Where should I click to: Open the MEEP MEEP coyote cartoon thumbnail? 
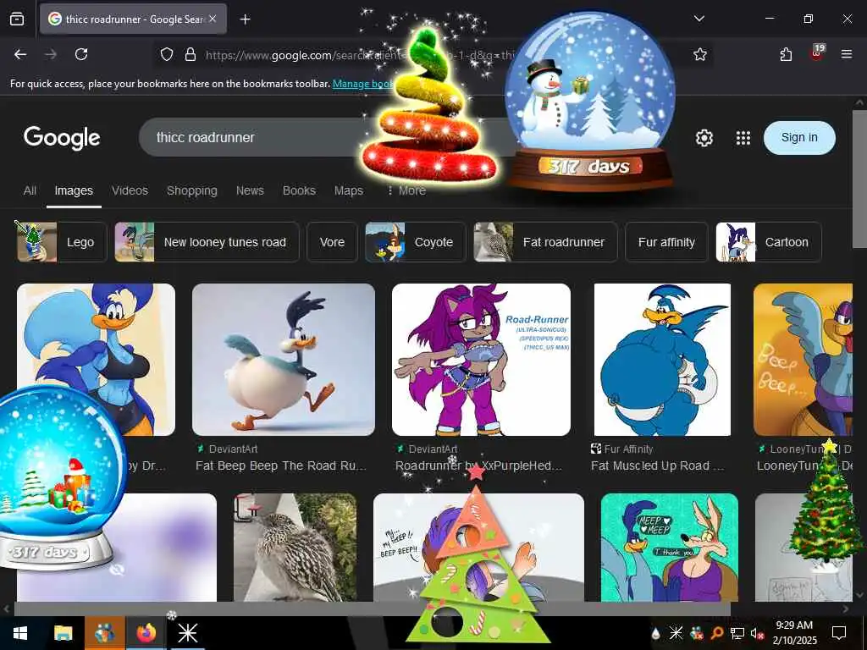[x=669, y=548]
